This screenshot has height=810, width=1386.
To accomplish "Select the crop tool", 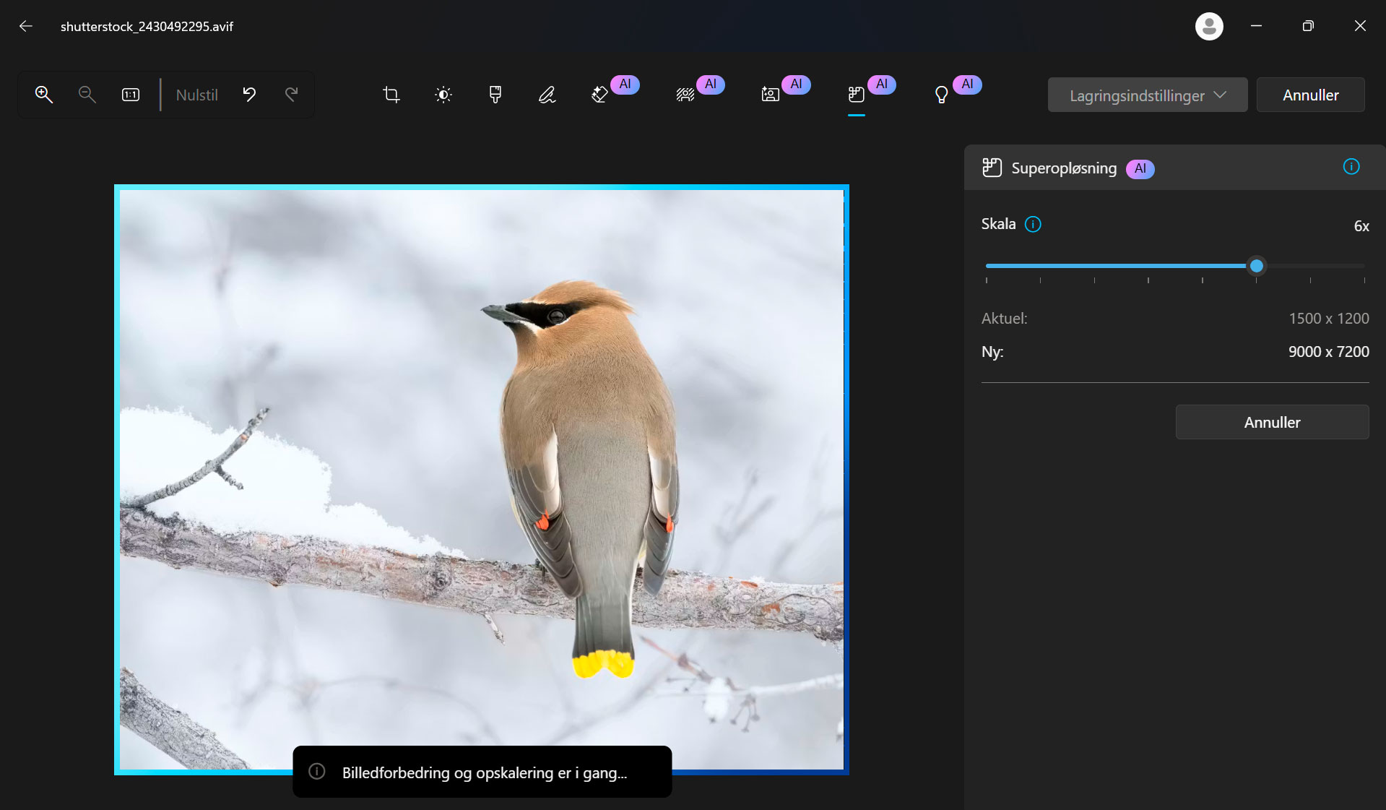I will tap(391, 95).
